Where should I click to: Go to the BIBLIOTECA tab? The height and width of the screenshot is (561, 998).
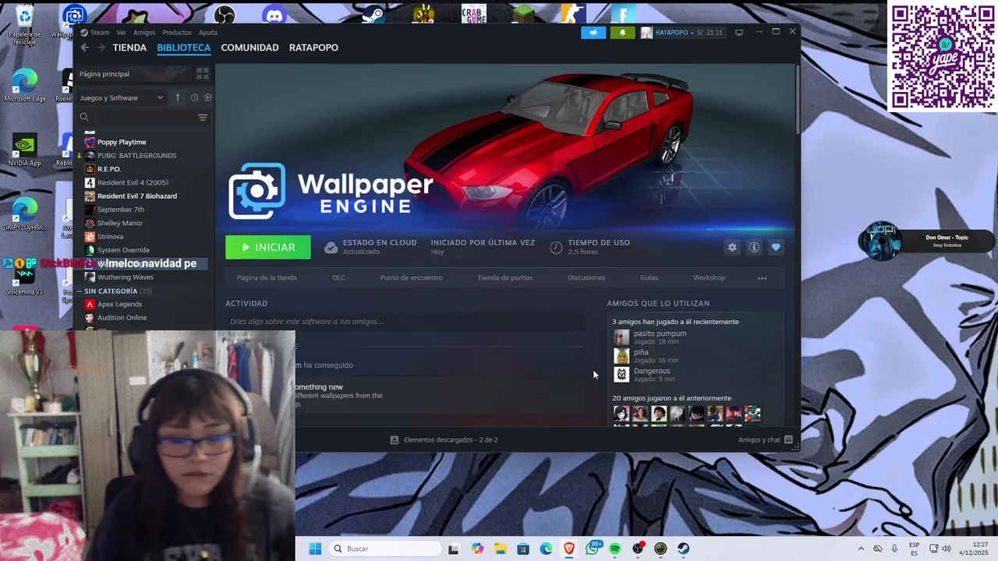[184, 48]
